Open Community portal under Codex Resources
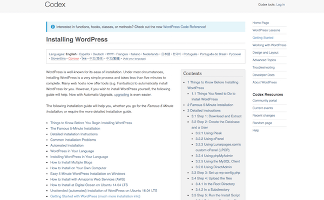 coord(265,101)
